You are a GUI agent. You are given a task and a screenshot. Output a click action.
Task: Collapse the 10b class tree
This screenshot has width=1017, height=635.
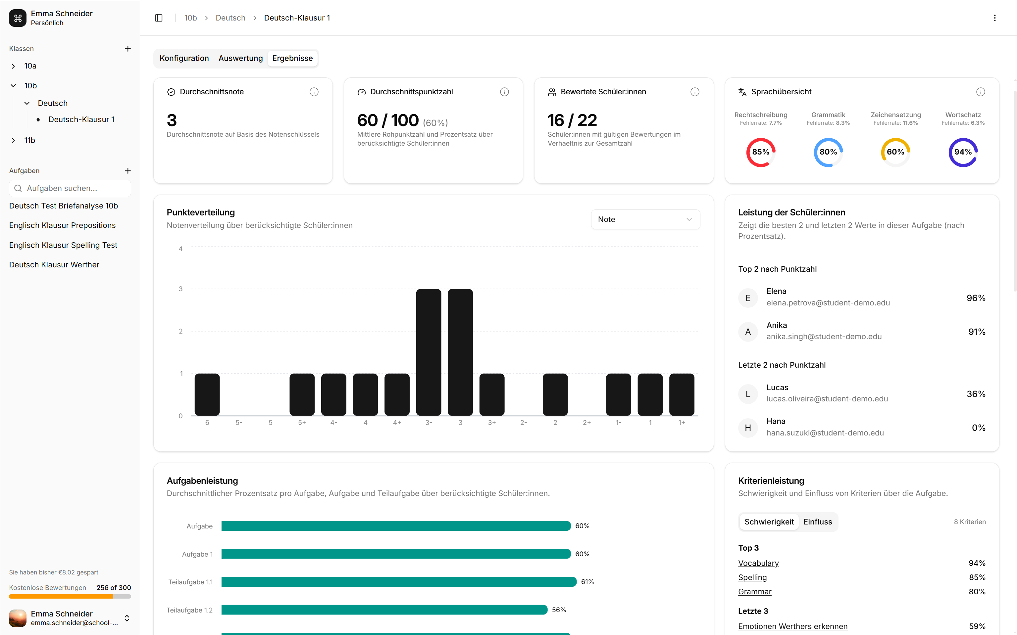pyautogui.click(x=13, y=85)
